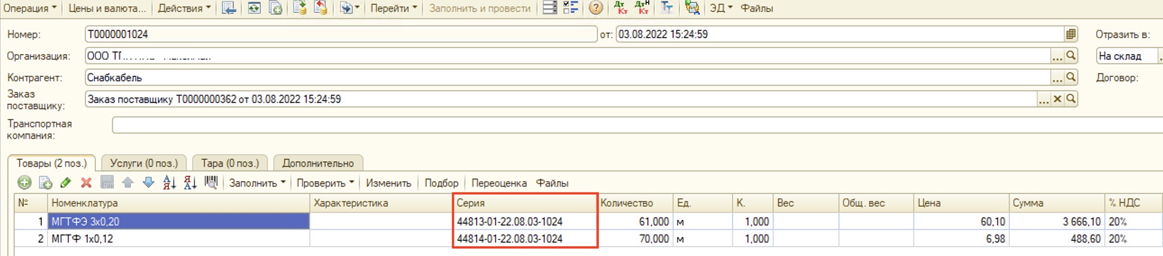Viewport: 1163px width, 256px height.
Task: Click Заполнить и провести
Action: [x=480, y=8]
